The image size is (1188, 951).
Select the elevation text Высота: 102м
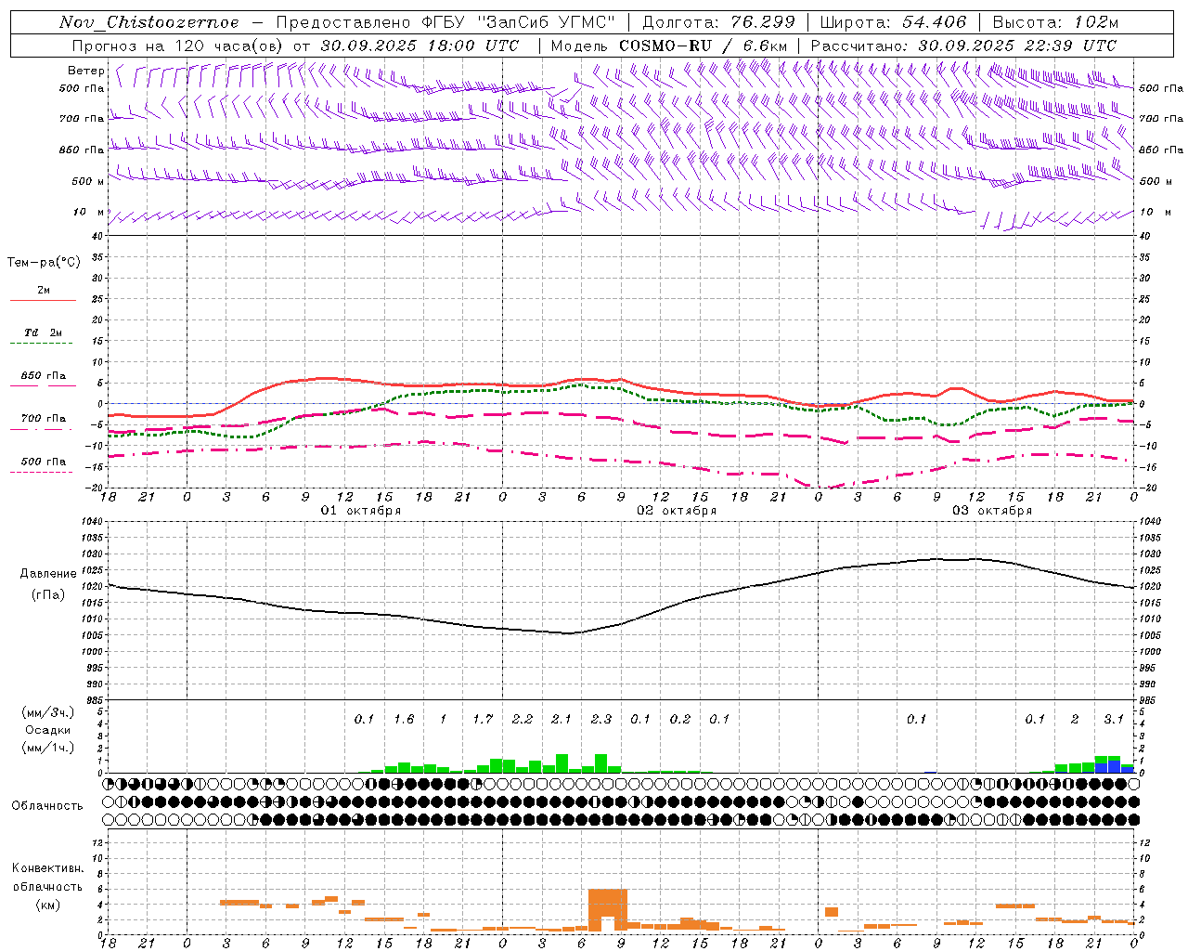coord(1055,22)
